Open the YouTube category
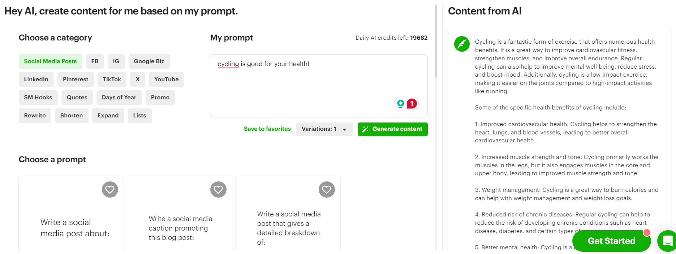The height and width of the screenshot is (254, 676). click(166, 79)
